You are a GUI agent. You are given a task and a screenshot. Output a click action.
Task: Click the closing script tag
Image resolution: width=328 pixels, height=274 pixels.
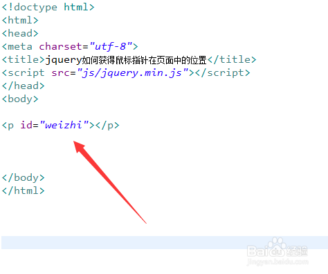(x=223, y=72)
